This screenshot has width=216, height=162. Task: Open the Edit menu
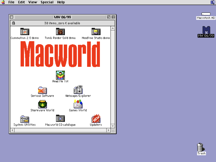[22, 2]
